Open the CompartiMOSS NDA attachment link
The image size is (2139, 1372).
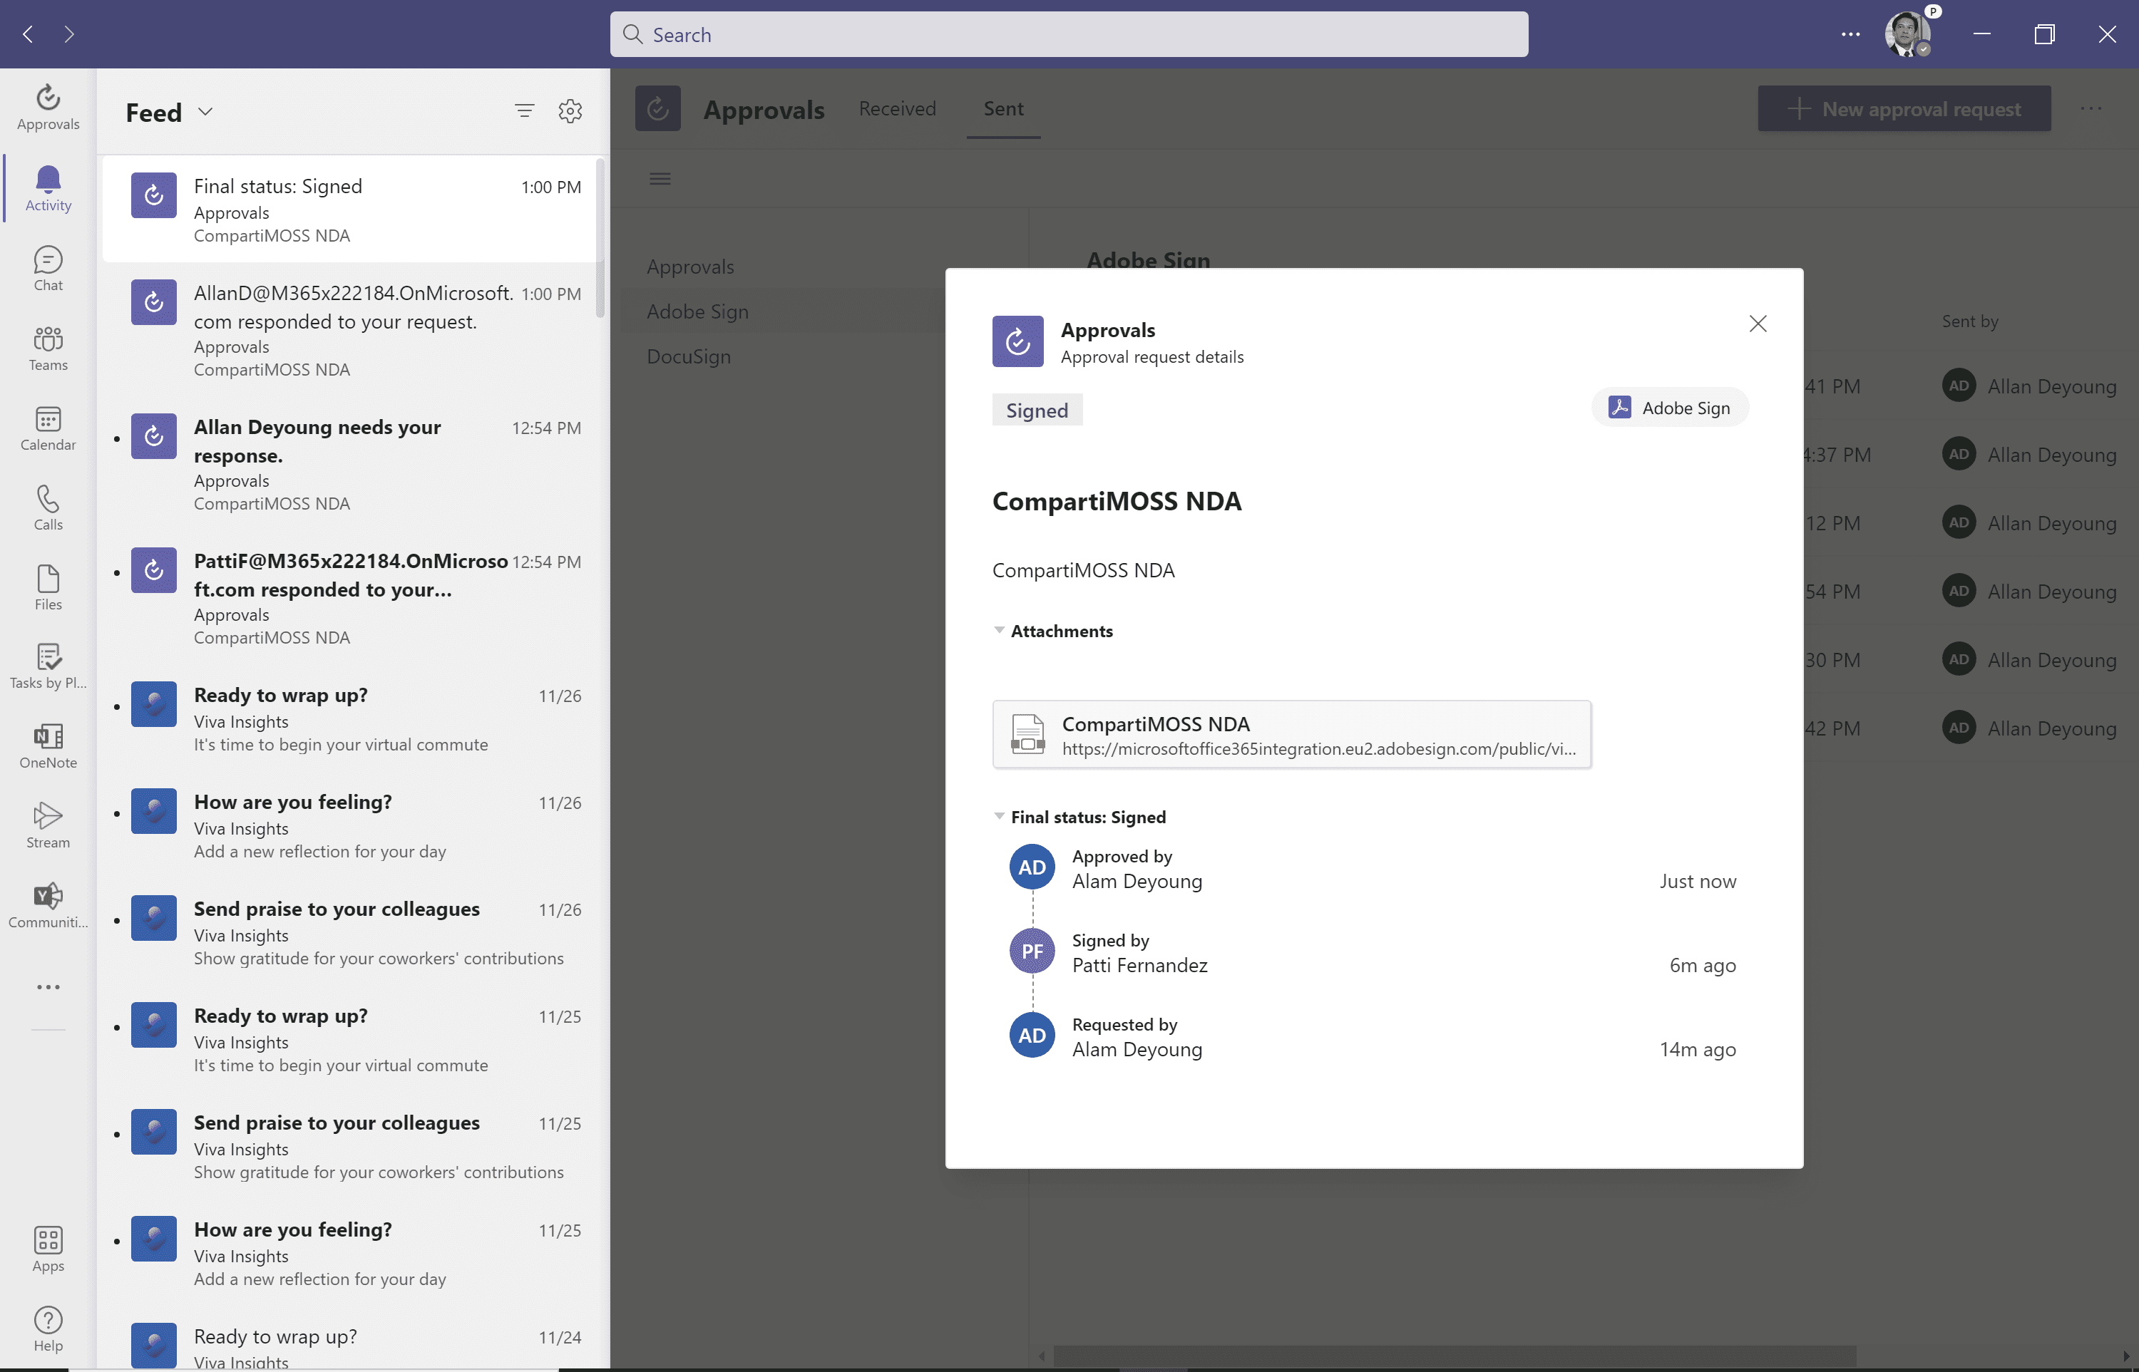[1291, 735]
